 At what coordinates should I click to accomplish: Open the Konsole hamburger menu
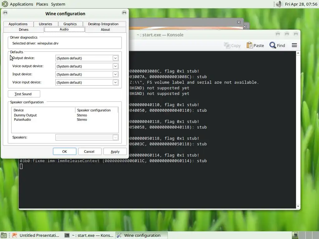click(294, 45)
